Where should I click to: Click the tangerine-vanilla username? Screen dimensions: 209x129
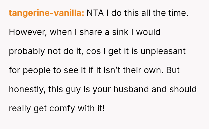(46, 13)
